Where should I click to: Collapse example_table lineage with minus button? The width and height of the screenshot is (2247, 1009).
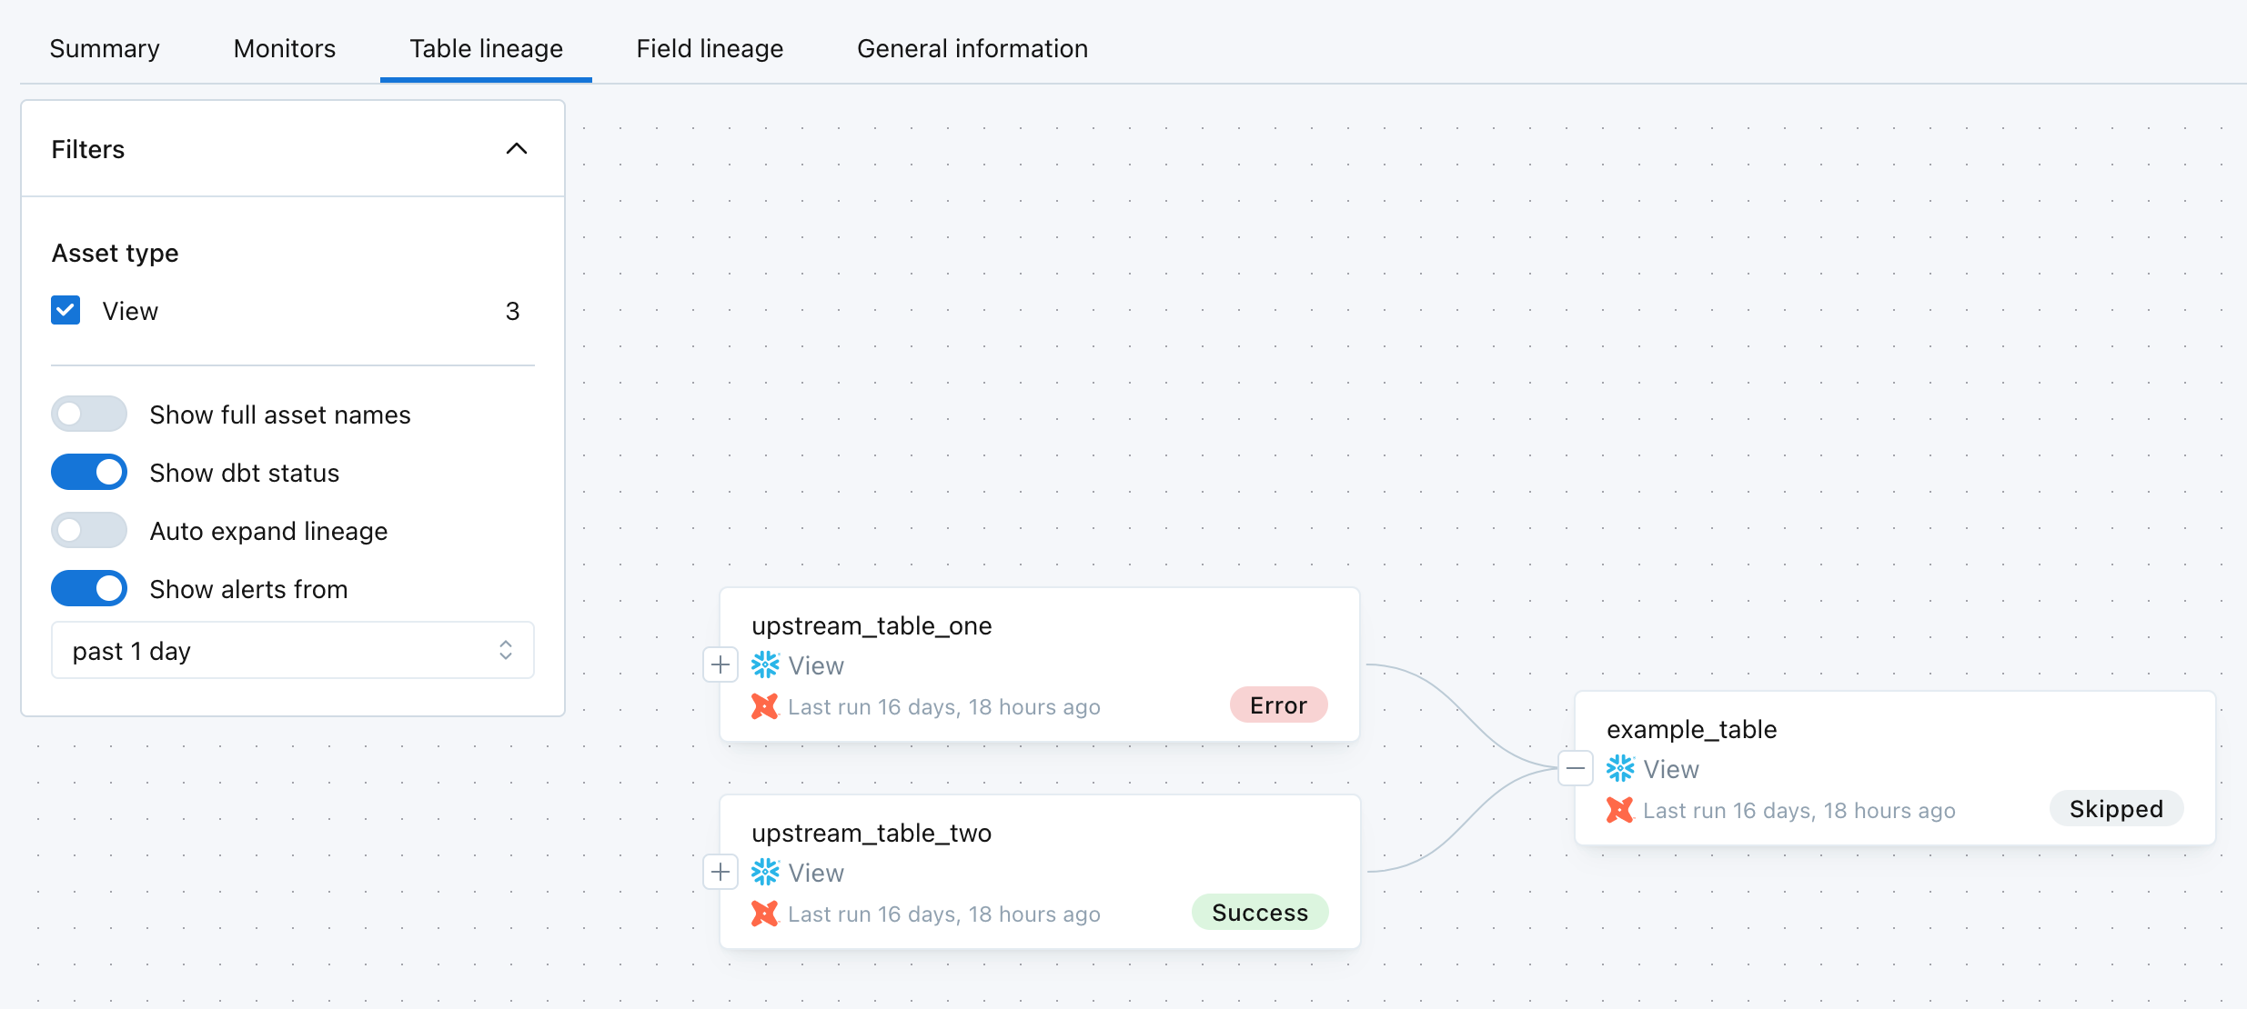click(x=1576, y=769)
